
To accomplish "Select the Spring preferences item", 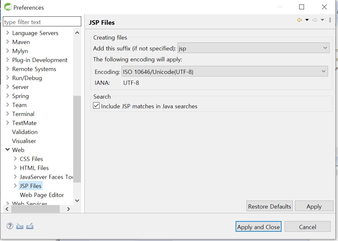I will click(x=20, y=96).
